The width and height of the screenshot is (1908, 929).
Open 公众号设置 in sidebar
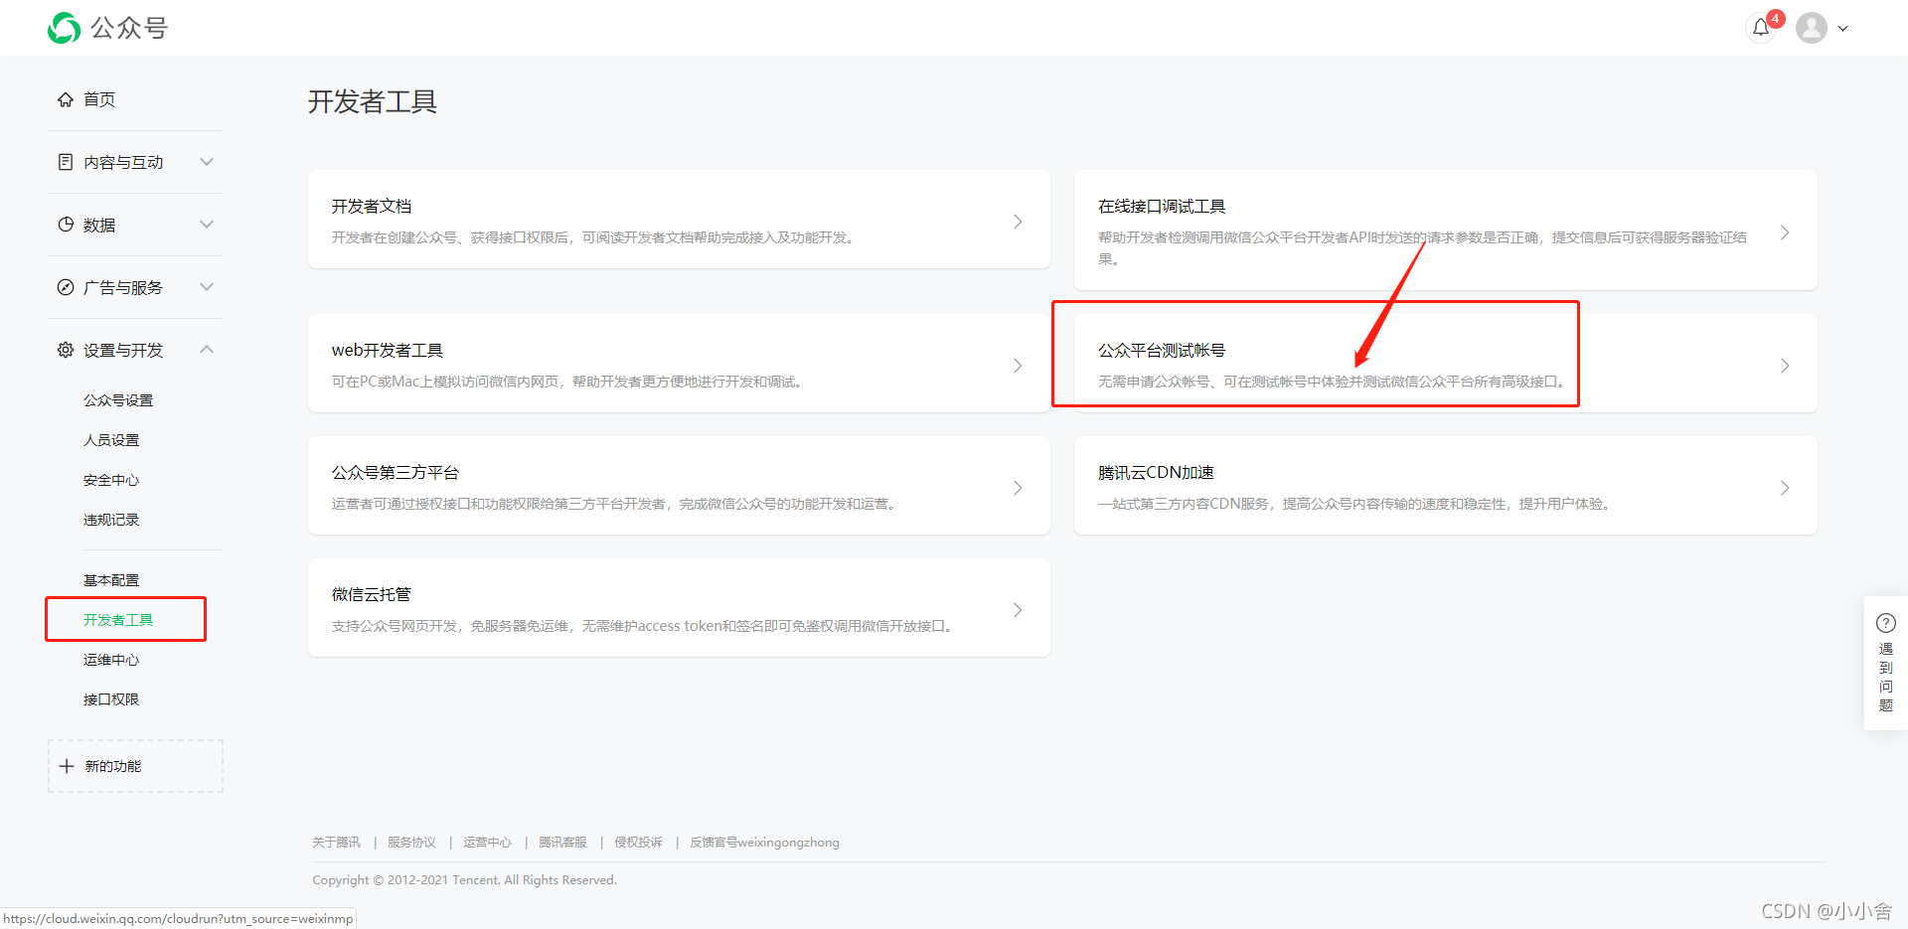click(118, 400)
